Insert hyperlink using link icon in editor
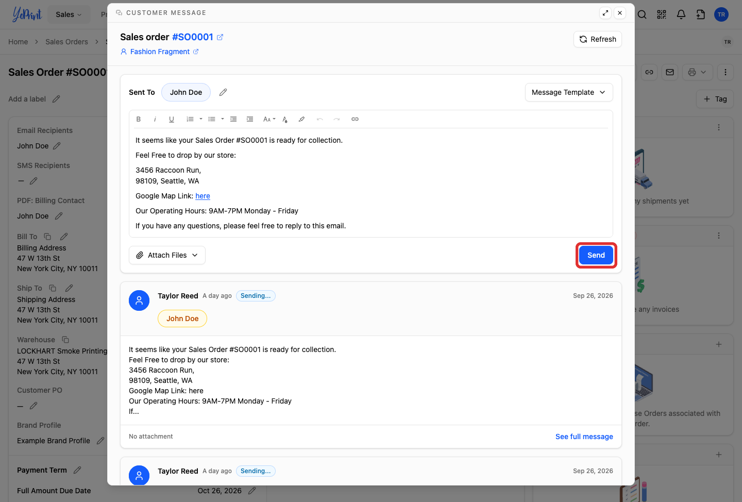This screenshot has width=742, height=502. 355,119
